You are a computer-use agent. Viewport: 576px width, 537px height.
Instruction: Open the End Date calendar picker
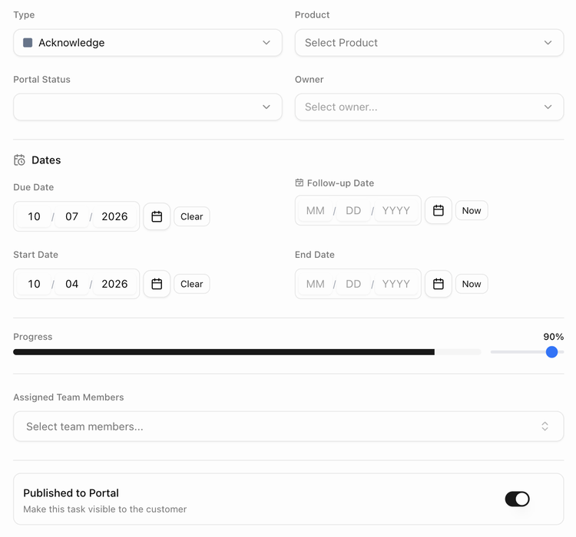[x=439, y=284]
